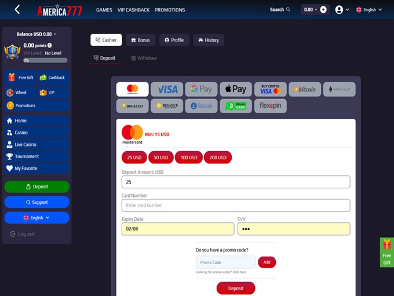Open the Promotions menu in top navigation
394x296 pixels.
point(170,10)
